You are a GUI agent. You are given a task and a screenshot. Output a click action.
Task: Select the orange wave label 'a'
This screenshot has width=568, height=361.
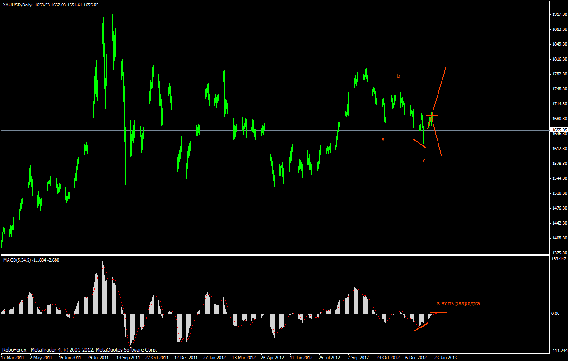click(383, 140)
